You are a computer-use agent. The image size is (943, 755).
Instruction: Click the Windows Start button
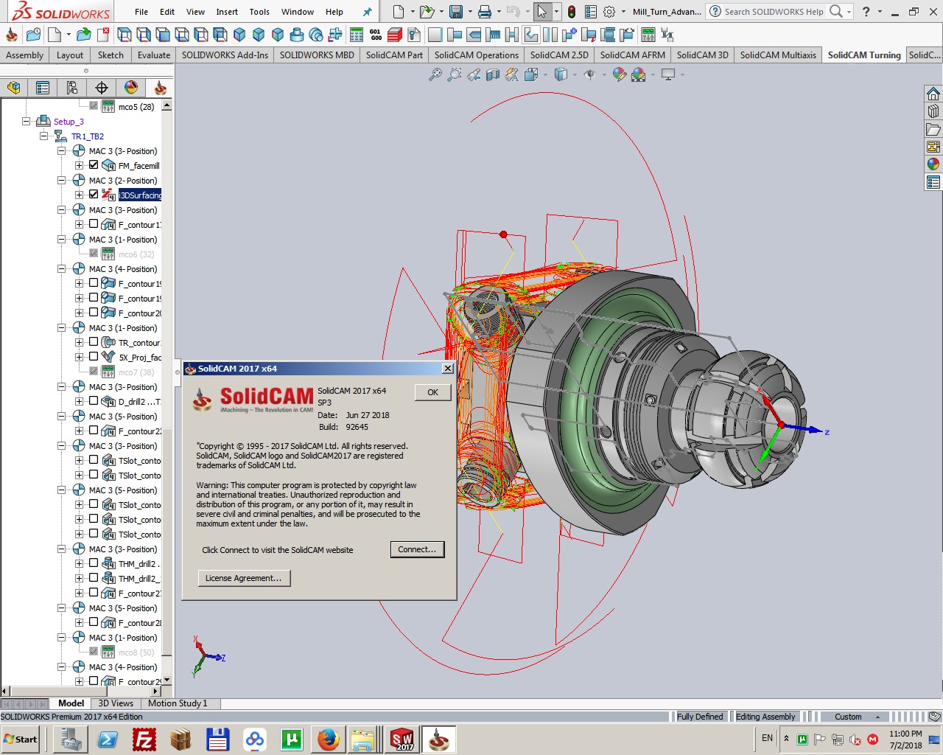21,739
